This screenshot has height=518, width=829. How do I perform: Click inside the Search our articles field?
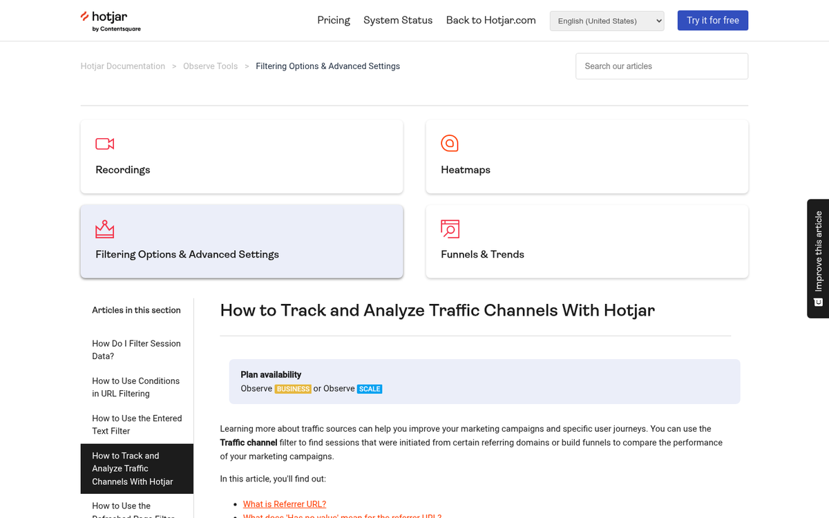(x=661, y=66)
